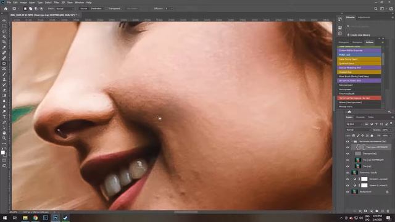
Task: Select the Blur tool
Action: [x=4, y=101]
